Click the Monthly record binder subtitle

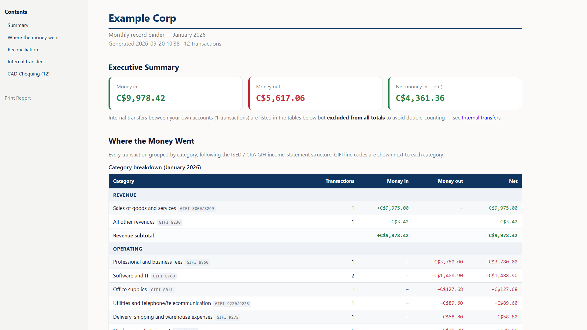coord(157,35)
